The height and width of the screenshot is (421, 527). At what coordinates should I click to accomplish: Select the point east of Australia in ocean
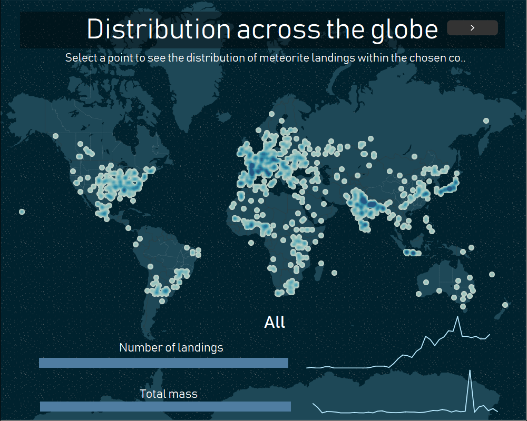tap(492, 274)
